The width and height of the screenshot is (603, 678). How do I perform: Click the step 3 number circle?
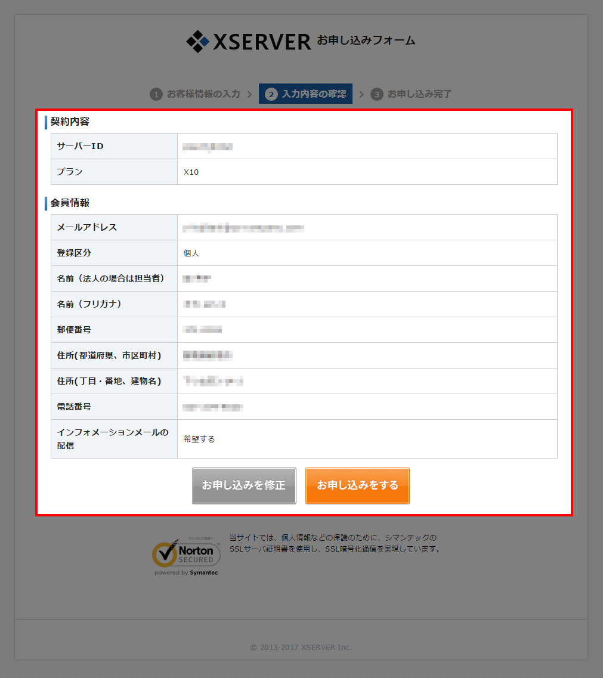coord(376,94)
